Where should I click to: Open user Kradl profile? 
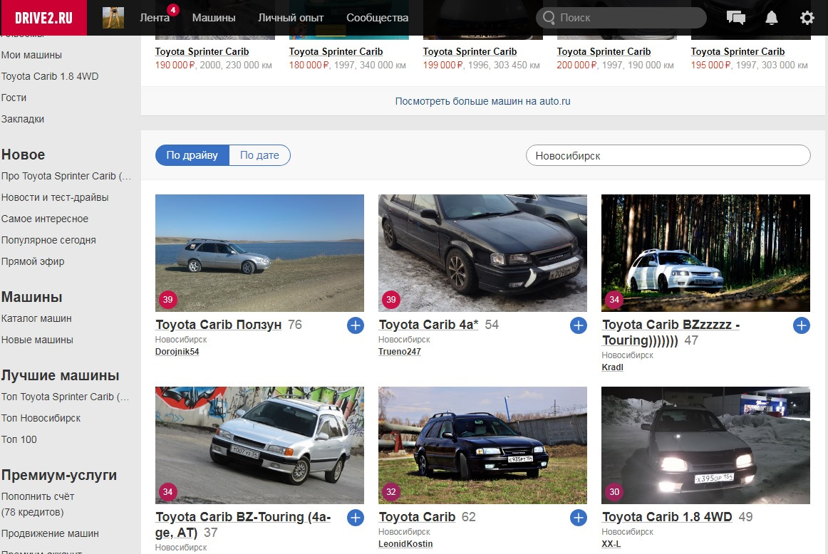point(613,367)
